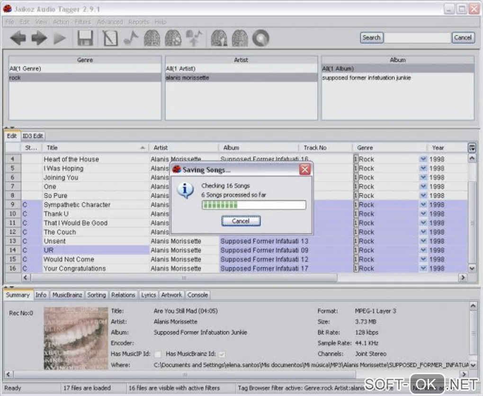Click the first brain toolbar icon
Screen dimensions: 483x396
152,38
